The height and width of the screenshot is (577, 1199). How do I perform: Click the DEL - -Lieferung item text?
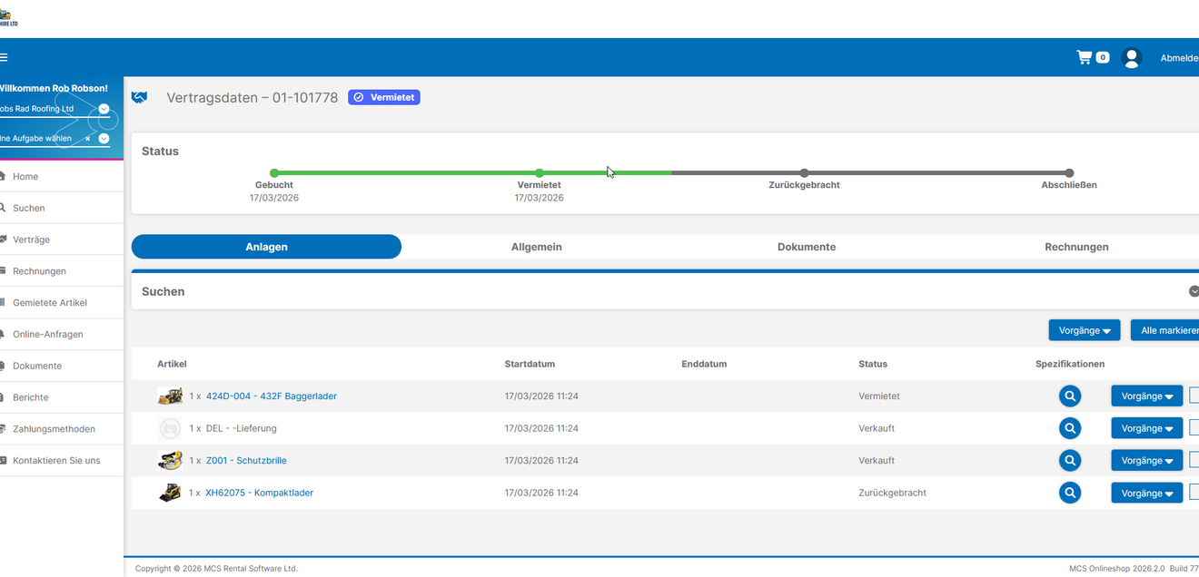pyautogui.click(x=242, y=428)
